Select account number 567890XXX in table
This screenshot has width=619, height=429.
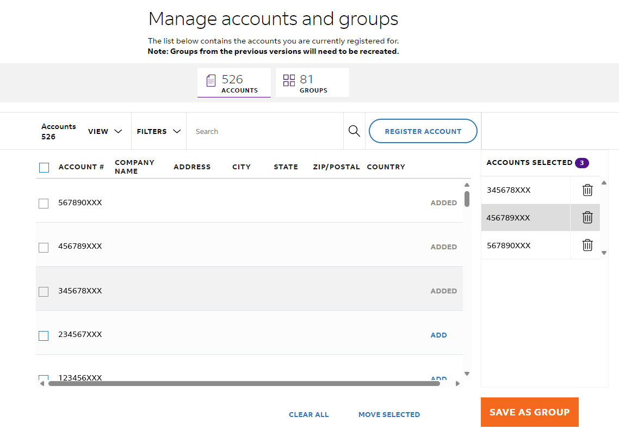tap(80, 203)
